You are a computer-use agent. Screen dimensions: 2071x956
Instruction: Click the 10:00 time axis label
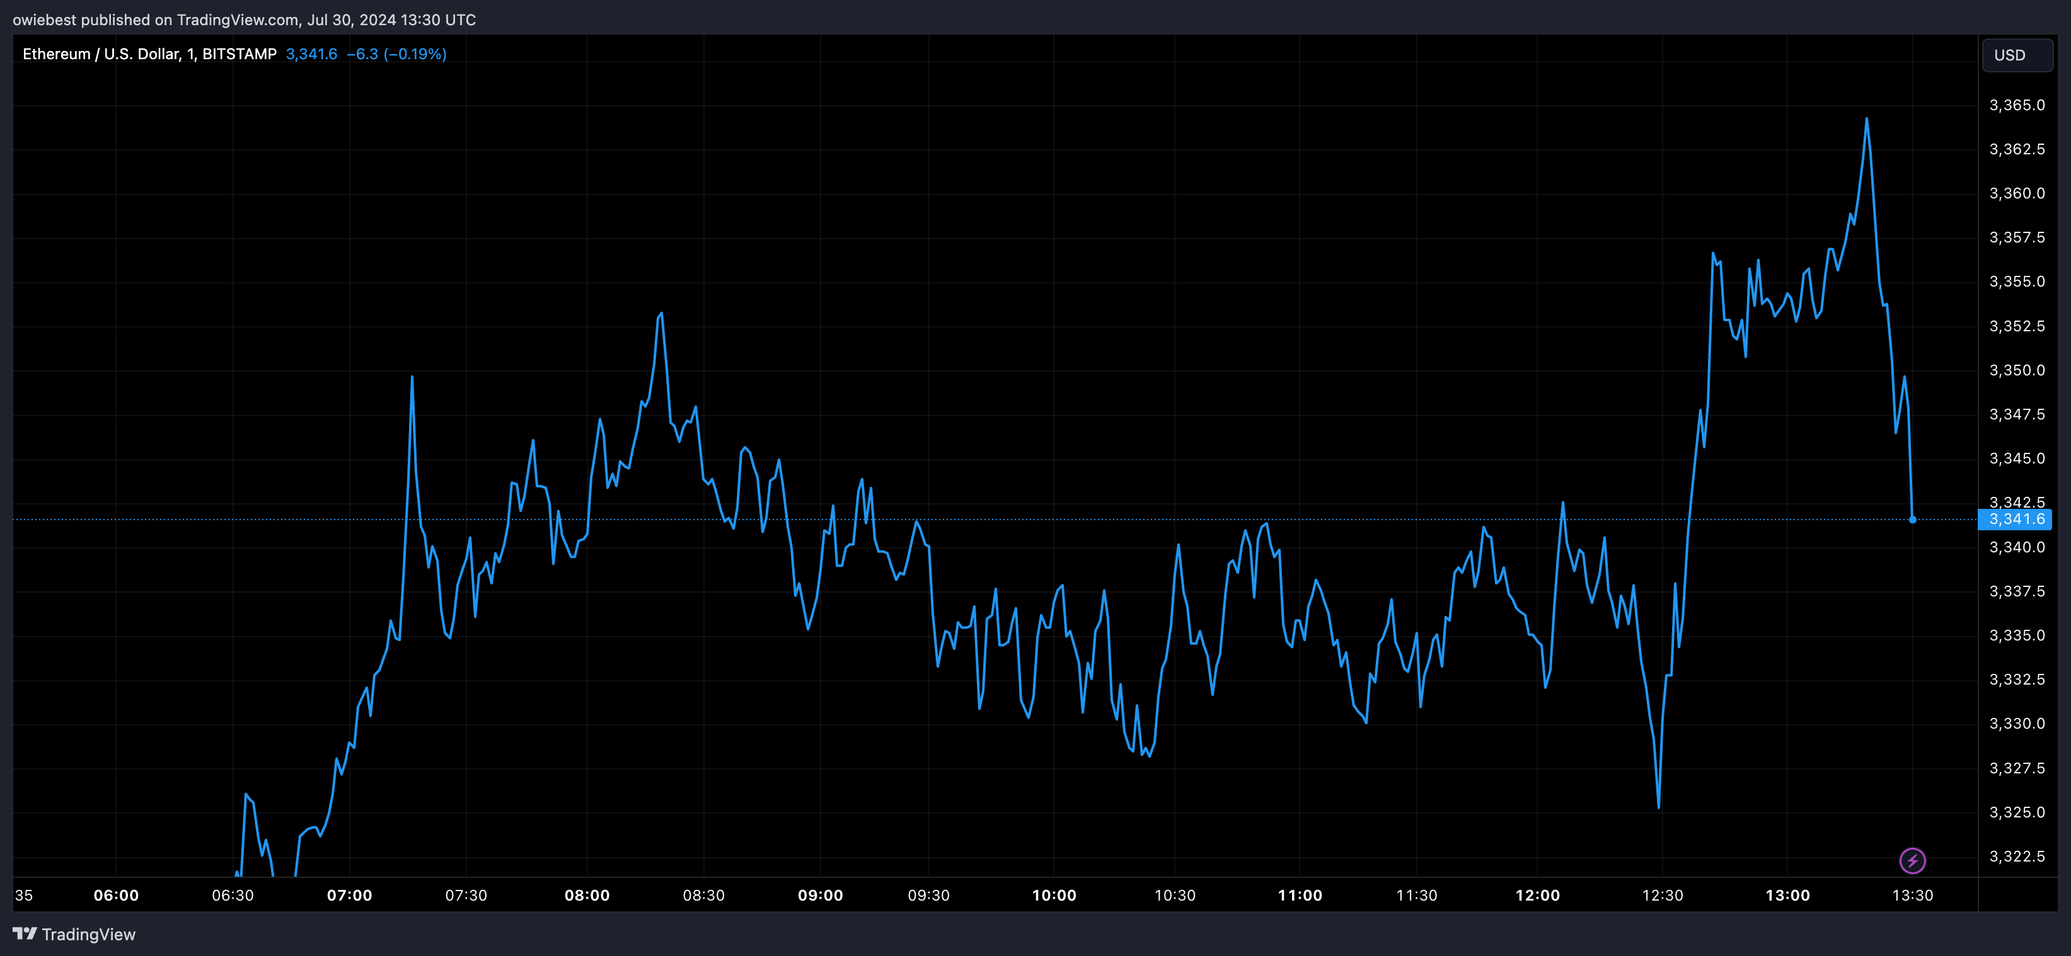pyautogui.click(x=1054, y=895)
